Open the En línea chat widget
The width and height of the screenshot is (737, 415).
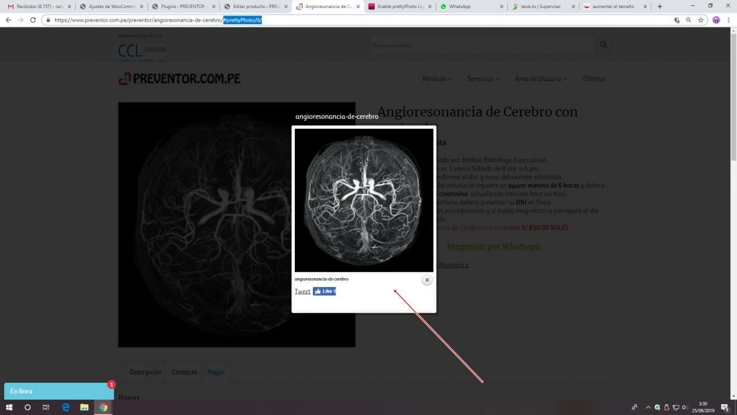59,391
